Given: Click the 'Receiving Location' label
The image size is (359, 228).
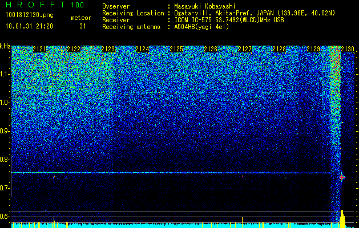Looking at the screenshot, I should (x=133, y=13).
